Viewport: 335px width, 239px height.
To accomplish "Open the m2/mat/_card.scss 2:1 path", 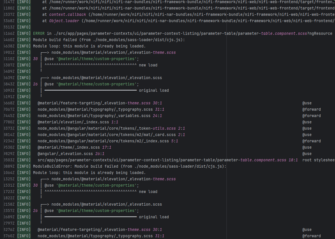I will (x=111, y=135).
